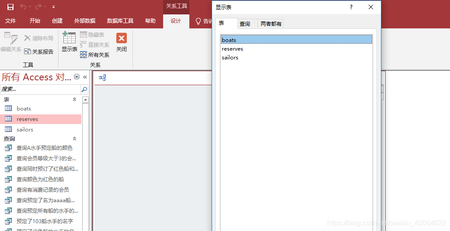Open the 文件 menu tab
Image resolution: width=450 pixels, height=231 pixels.
coord(10,21)
